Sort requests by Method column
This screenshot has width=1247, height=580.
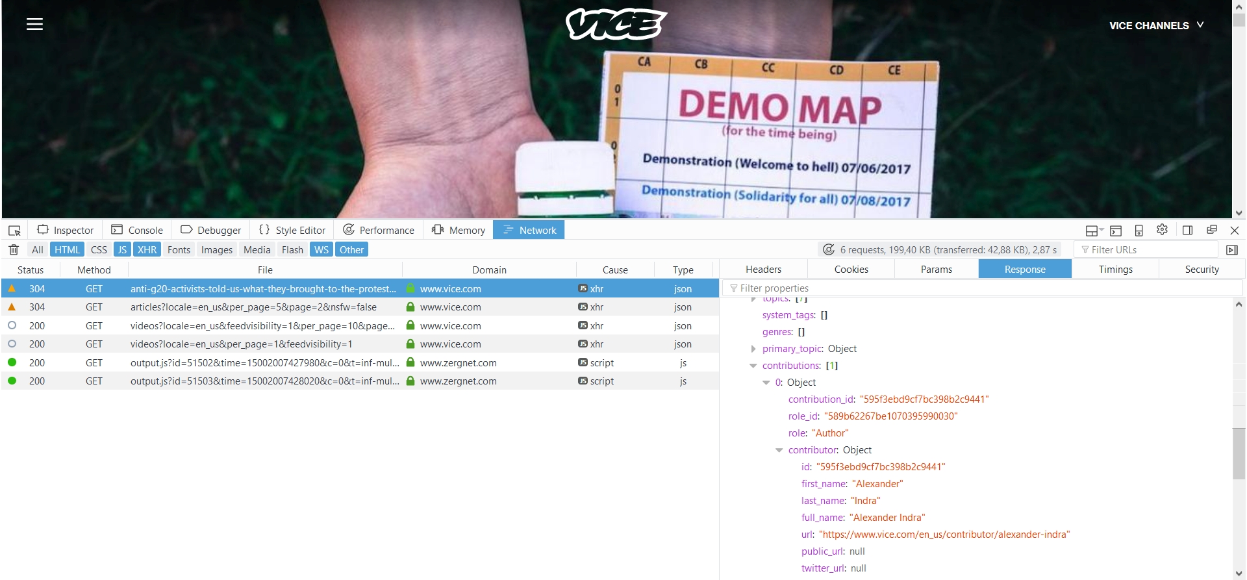click(x=94, y=270)
